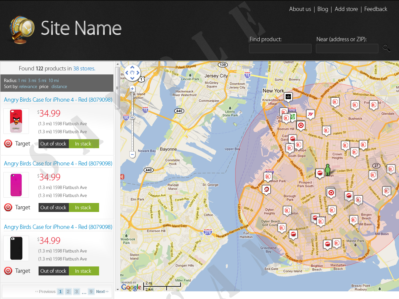Select R marker near Bushwick
Screen dimensions: 399x299
coord(355,105)
